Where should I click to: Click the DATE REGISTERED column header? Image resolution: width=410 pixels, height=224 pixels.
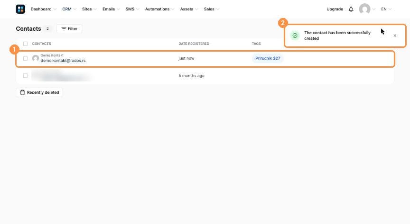[194, 44]
